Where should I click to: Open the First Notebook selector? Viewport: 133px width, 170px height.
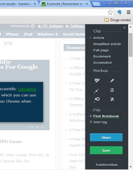tap(106, 116)
